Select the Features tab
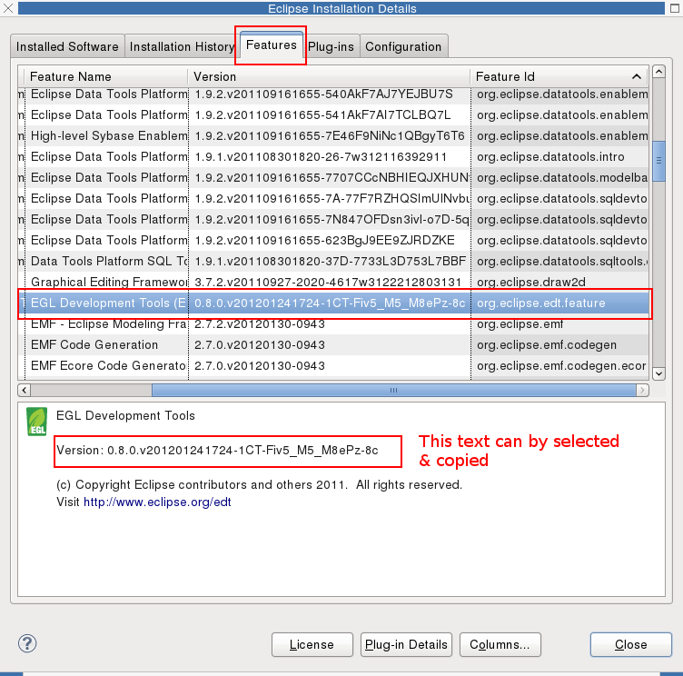 pyautogui.click(x=271, y=45)
